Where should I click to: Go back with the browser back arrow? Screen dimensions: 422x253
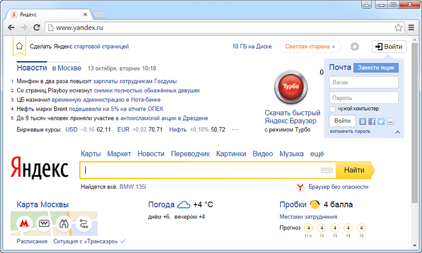click(x=11, y=27)
